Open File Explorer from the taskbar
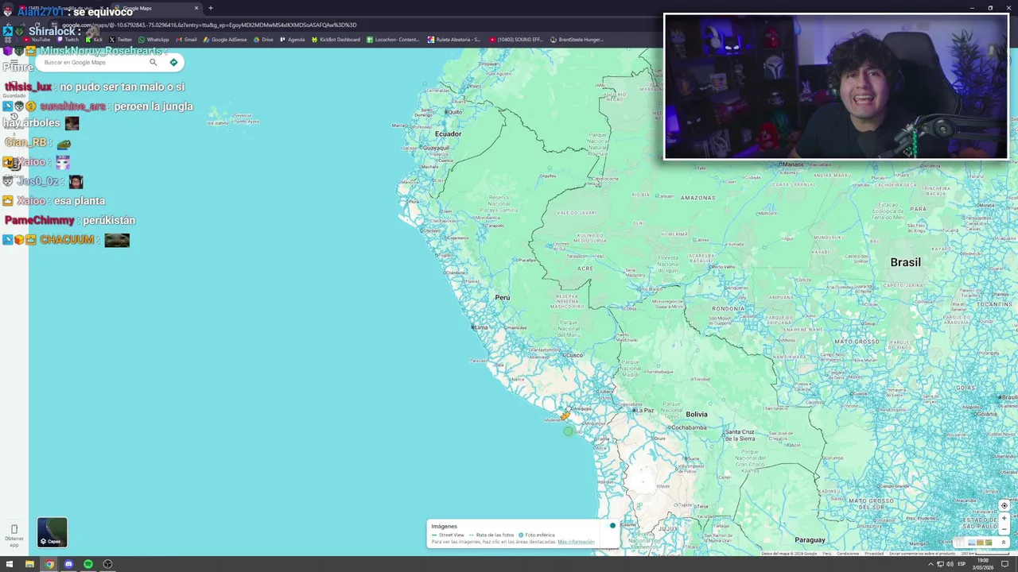This screenshot has width=1018, height=572. (29, 564)
